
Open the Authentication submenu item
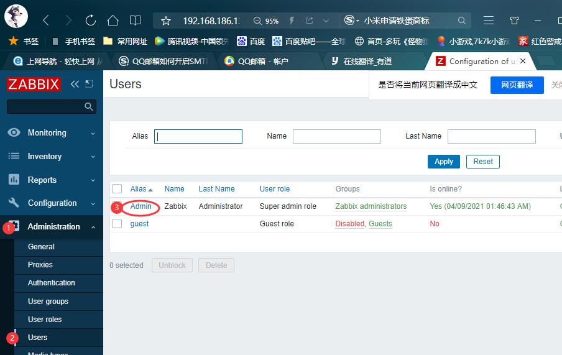(59, 283)
